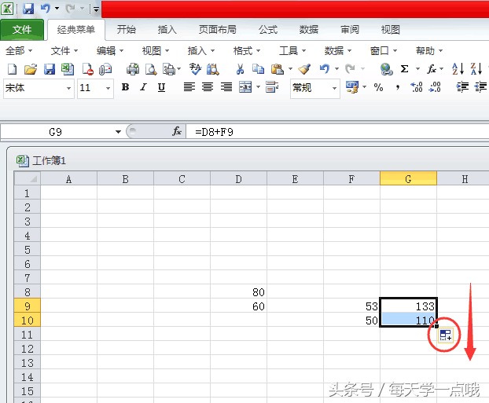Toggle Italic formatting
The width and height of the screenshot is (489, 403).
pyautogui.click(x=143, y=87)
